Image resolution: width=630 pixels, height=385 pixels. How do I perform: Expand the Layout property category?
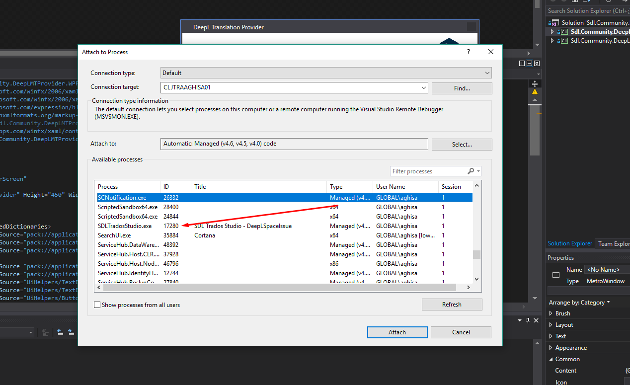point(551,325)
